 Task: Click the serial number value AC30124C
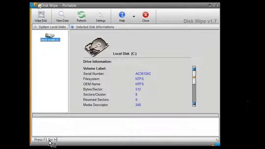pos(143,74)
